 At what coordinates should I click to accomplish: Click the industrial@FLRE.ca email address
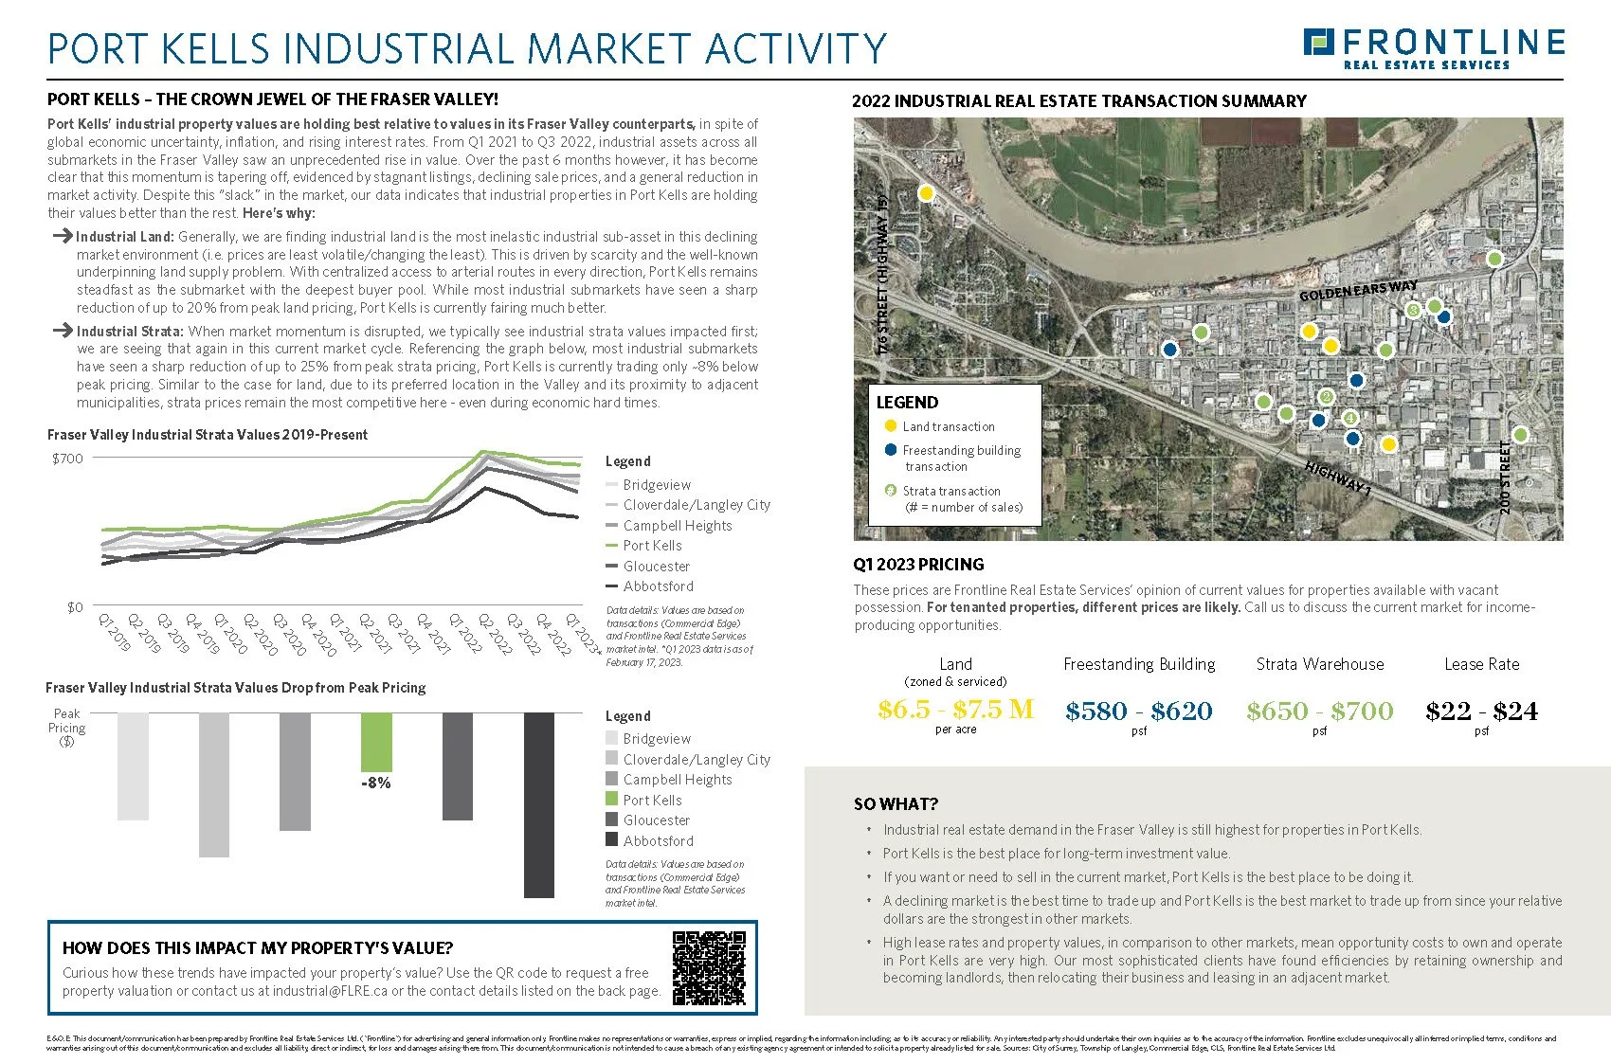point(331,991)
